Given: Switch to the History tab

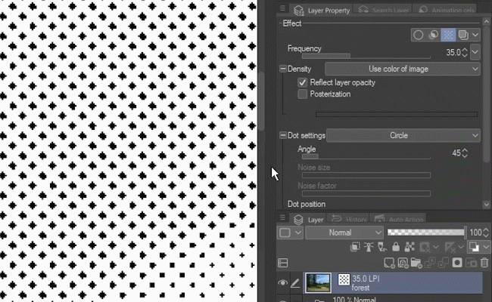Looking at the screenshot, I should pyautogui.click(x=349, y=220).
